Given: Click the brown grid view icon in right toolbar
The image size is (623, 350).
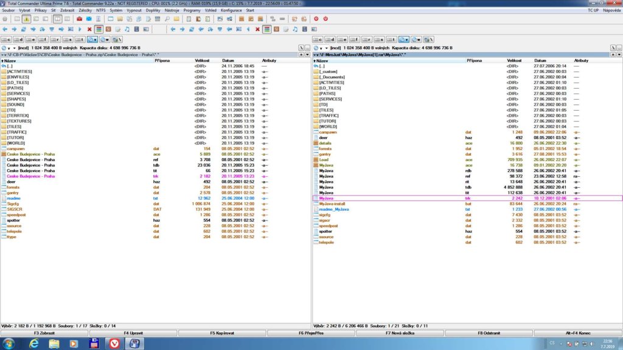Looking at the screenshot, I should click(x=277, y=29).
